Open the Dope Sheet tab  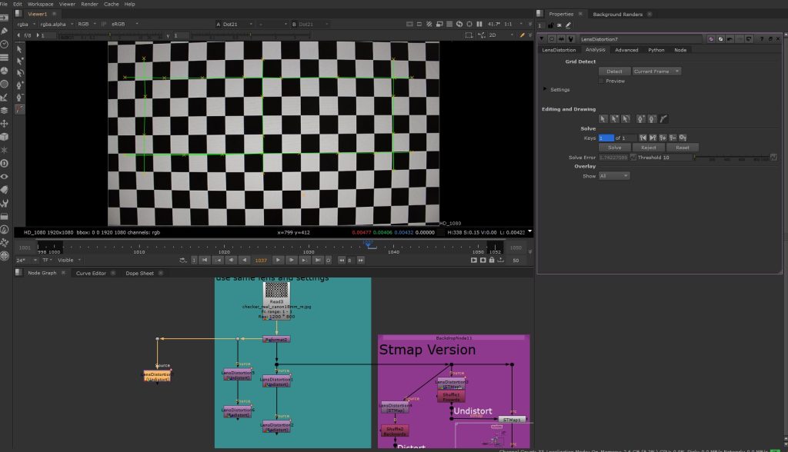[140, 273]
